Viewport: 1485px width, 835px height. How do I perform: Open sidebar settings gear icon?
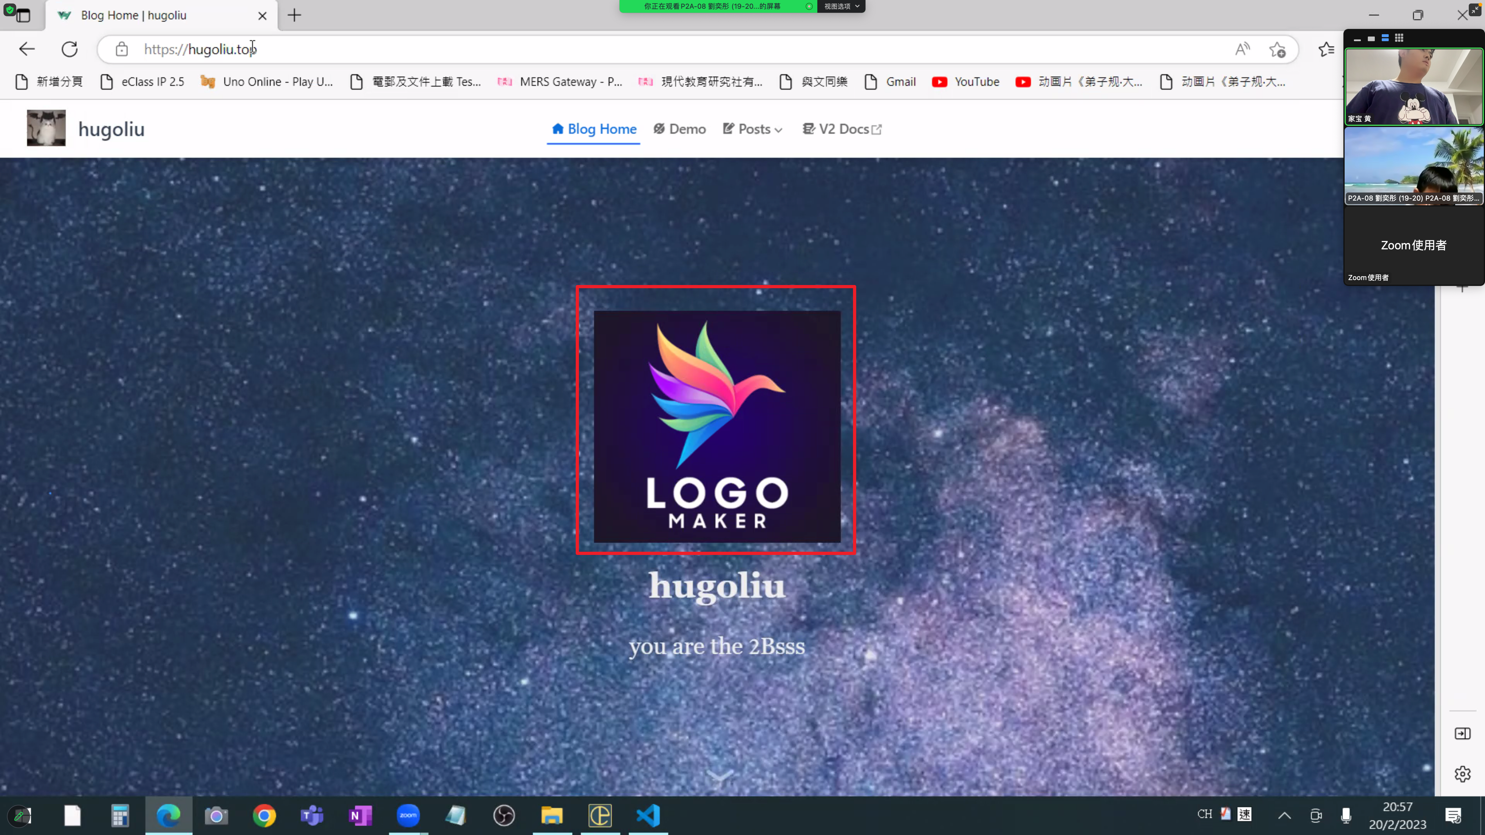[x=1462, y=774]
